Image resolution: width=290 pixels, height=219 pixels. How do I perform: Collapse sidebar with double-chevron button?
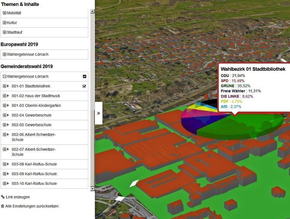click(98, 113)
